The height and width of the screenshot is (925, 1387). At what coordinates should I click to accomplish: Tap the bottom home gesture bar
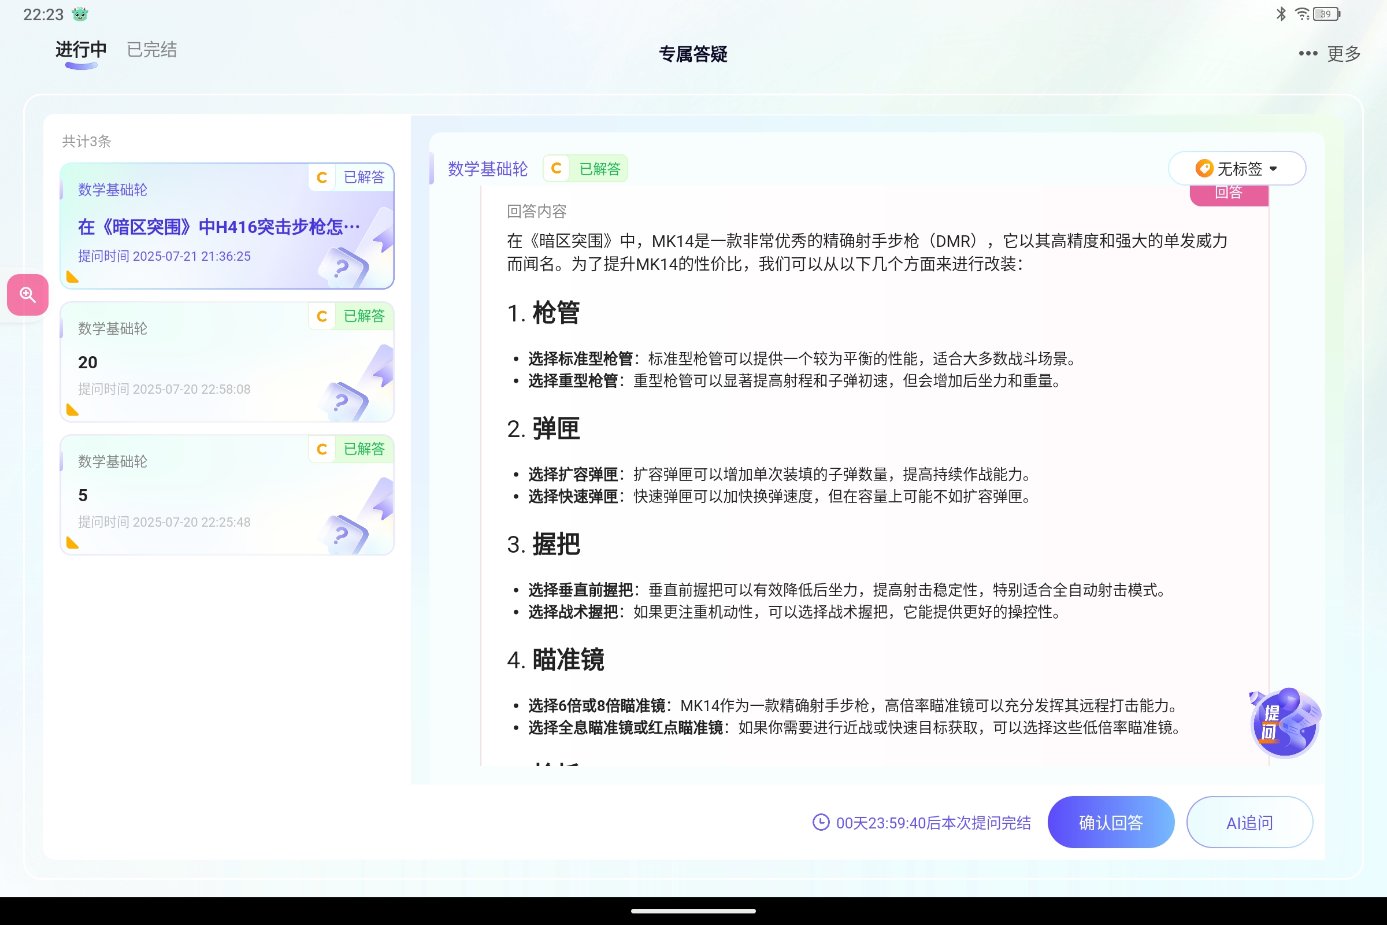tap(693, 911)
